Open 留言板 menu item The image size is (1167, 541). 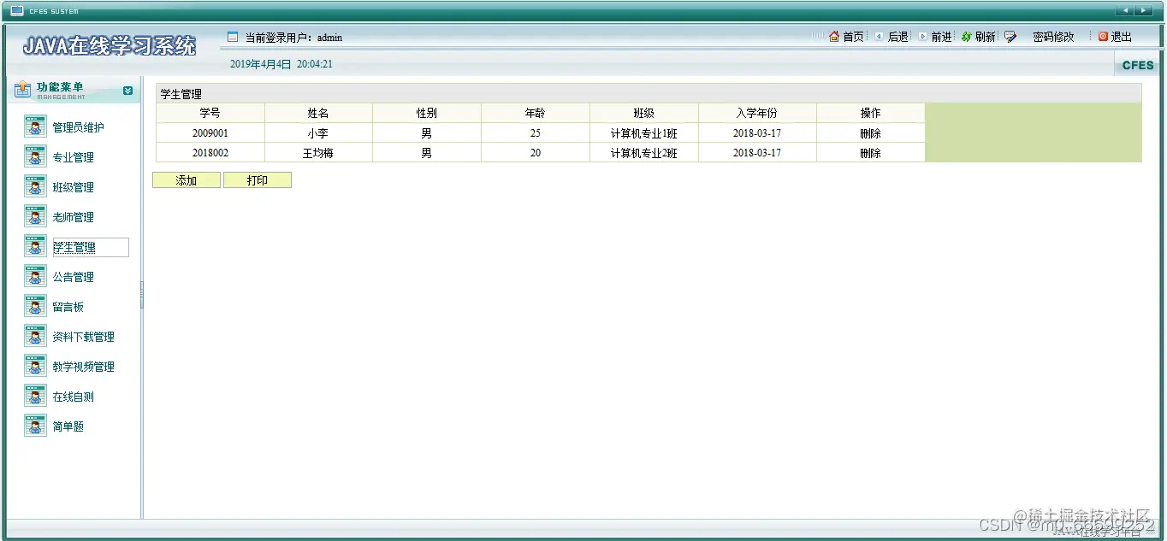click(68, 307)
